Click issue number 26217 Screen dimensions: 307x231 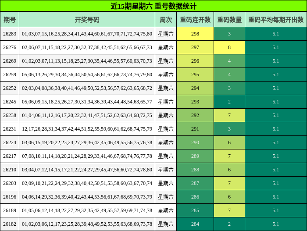[x=10, y=156]
